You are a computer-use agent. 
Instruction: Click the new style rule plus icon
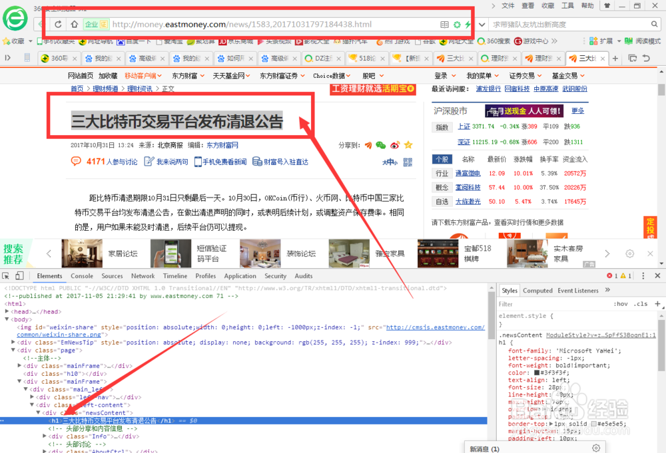(657, 304)
